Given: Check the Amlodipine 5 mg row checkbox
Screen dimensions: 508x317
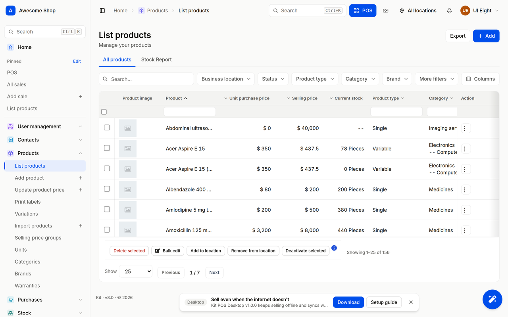Looking at the screenshot, I should [x=107, y=209].
